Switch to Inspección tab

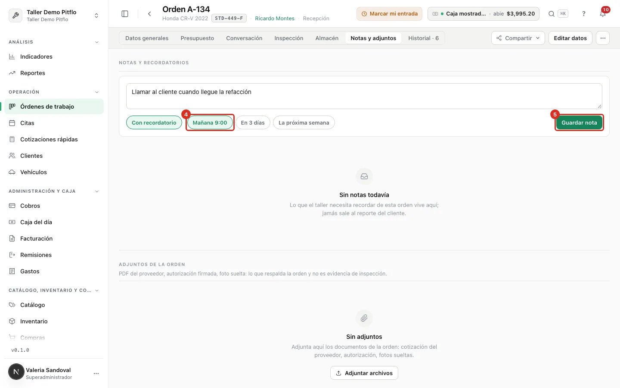(x=289, y=38)
